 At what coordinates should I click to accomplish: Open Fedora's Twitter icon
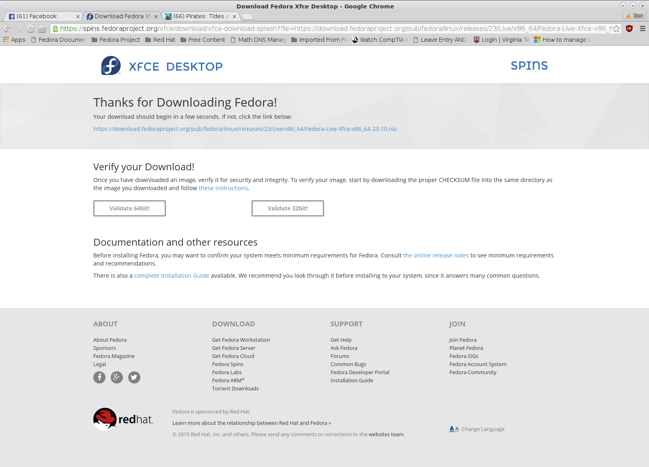pos(134,377)
